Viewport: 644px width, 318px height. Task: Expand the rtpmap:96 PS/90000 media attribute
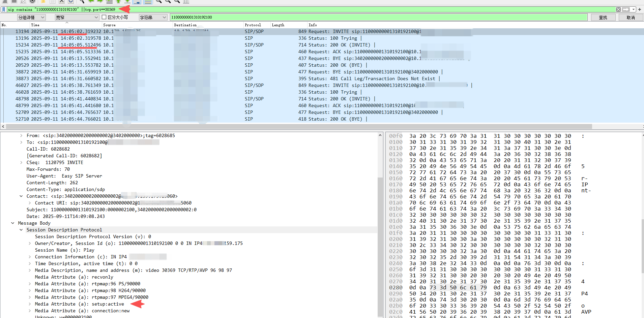pos(30,284)
